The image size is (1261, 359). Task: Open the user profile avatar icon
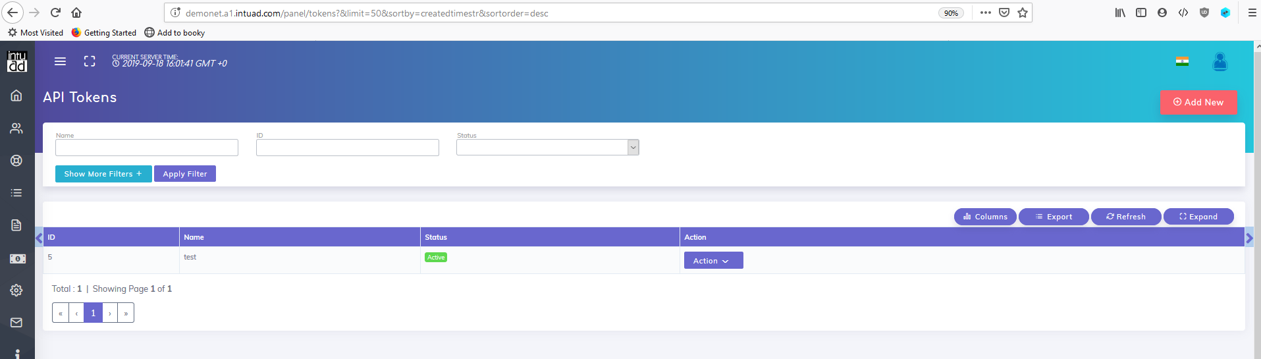tap(1220, 61)
